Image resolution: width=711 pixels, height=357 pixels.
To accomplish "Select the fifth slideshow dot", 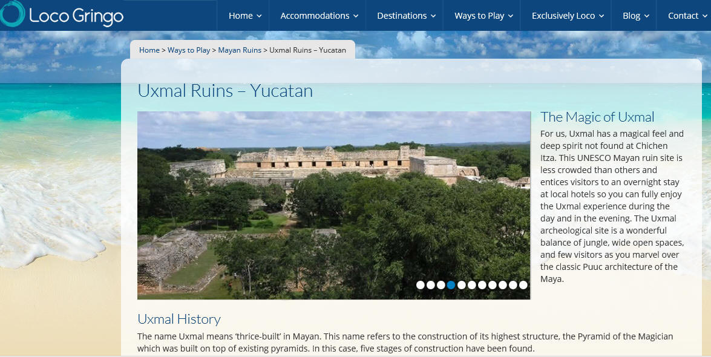I will pyautogui.click(x=462, y=285).
